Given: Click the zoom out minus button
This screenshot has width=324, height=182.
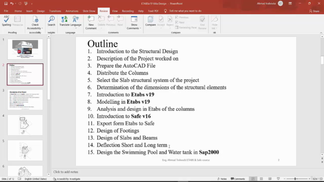Looking at the screenshot, I should (285, 179).
